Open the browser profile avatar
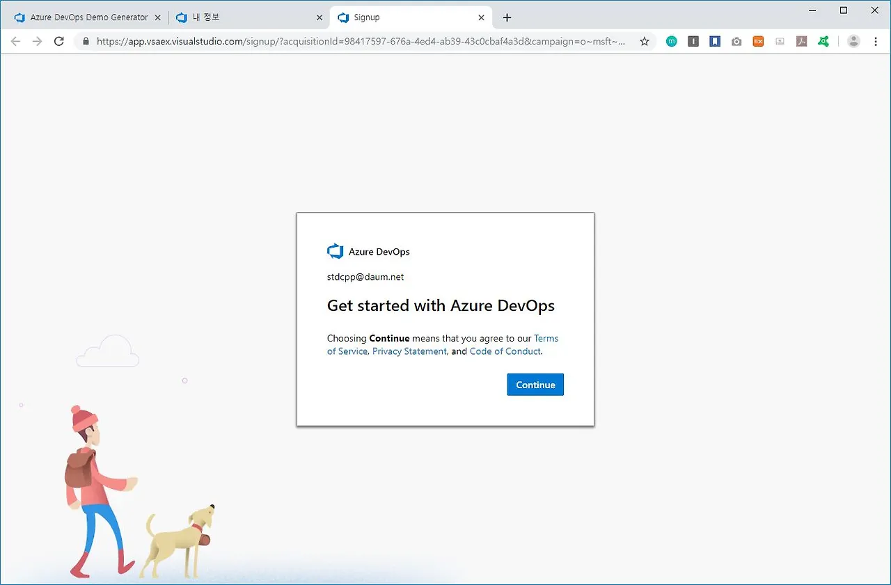Screen dimensions: 891x585 click(x=853, y=41)
